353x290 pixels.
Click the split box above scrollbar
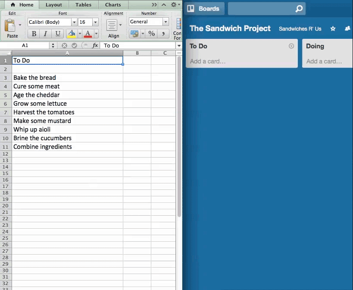pos(179,53)
